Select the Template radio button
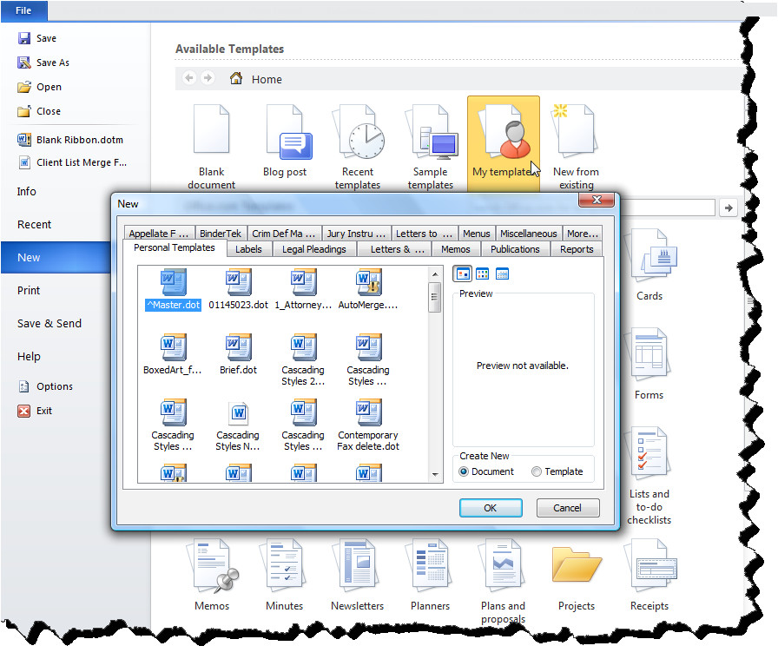The width and height of the screenshot is (778, 659). [537, 471]
